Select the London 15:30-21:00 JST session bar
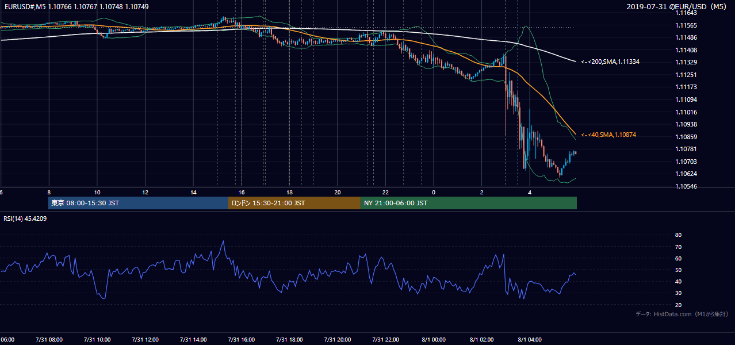735x345 pixels. click(x=294, y=203)
